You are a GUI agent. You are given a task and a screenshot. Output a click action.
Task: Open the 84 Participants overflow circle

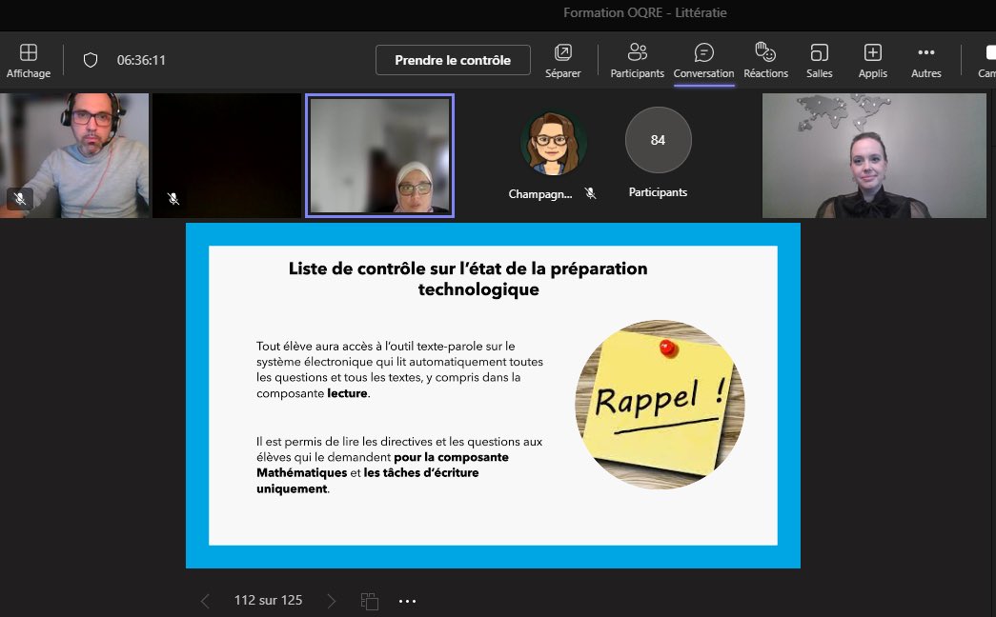click(658, 140)
